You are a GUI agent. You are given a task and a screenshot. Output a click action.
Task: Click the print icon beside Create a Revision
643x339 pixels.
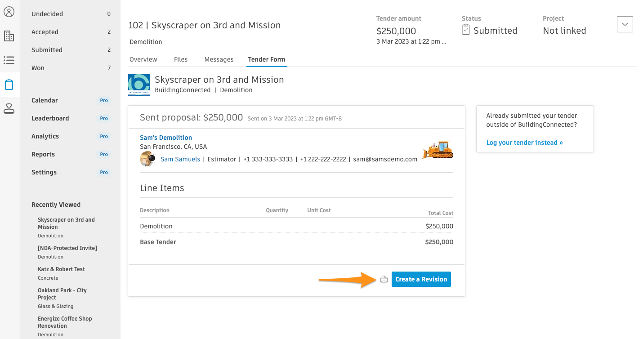tap(384, 279)
